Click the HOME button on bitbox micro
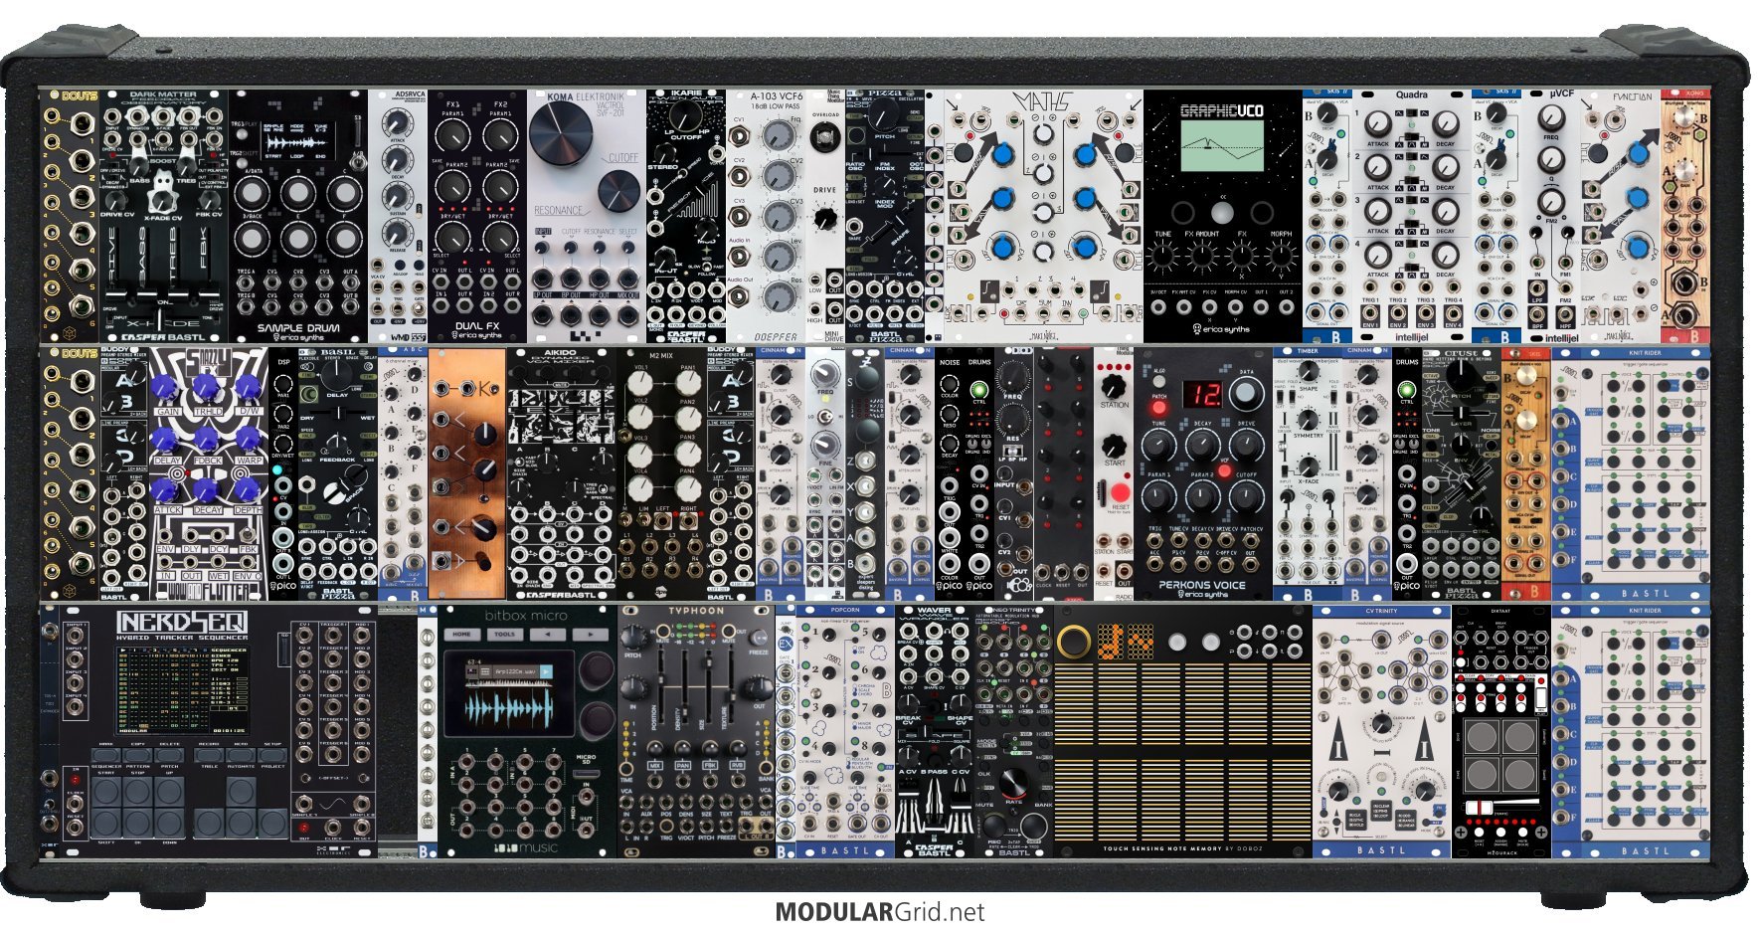The height and width of the screenshot is (933, 1761). [x=462, y=635]
